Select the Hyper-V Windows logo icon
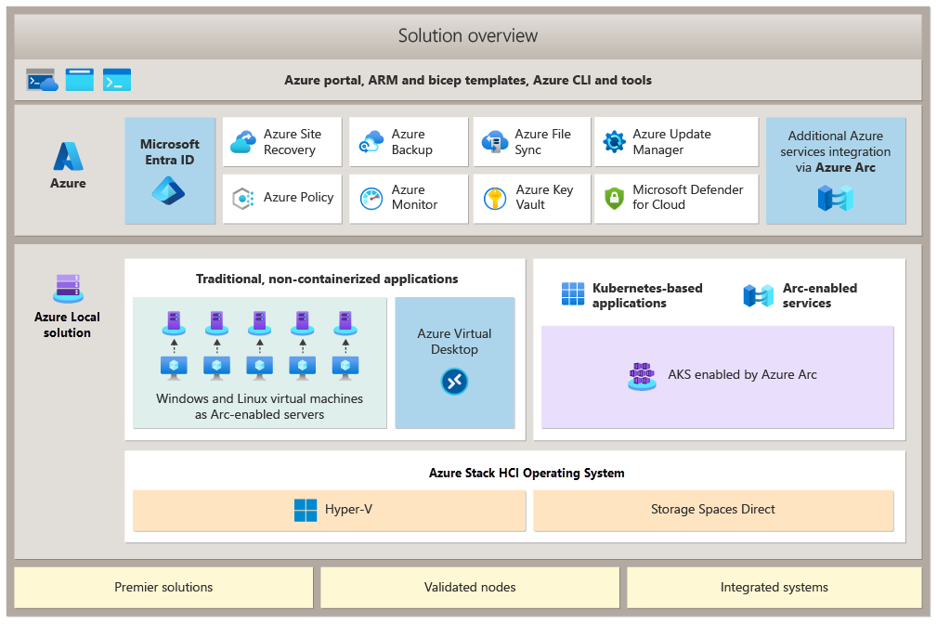Screen dimensions: 937x624 [x=306, y=510]
